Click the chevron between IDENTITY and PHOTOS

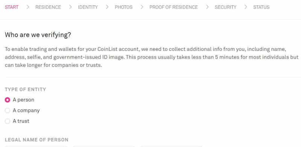tap(107, 7)
